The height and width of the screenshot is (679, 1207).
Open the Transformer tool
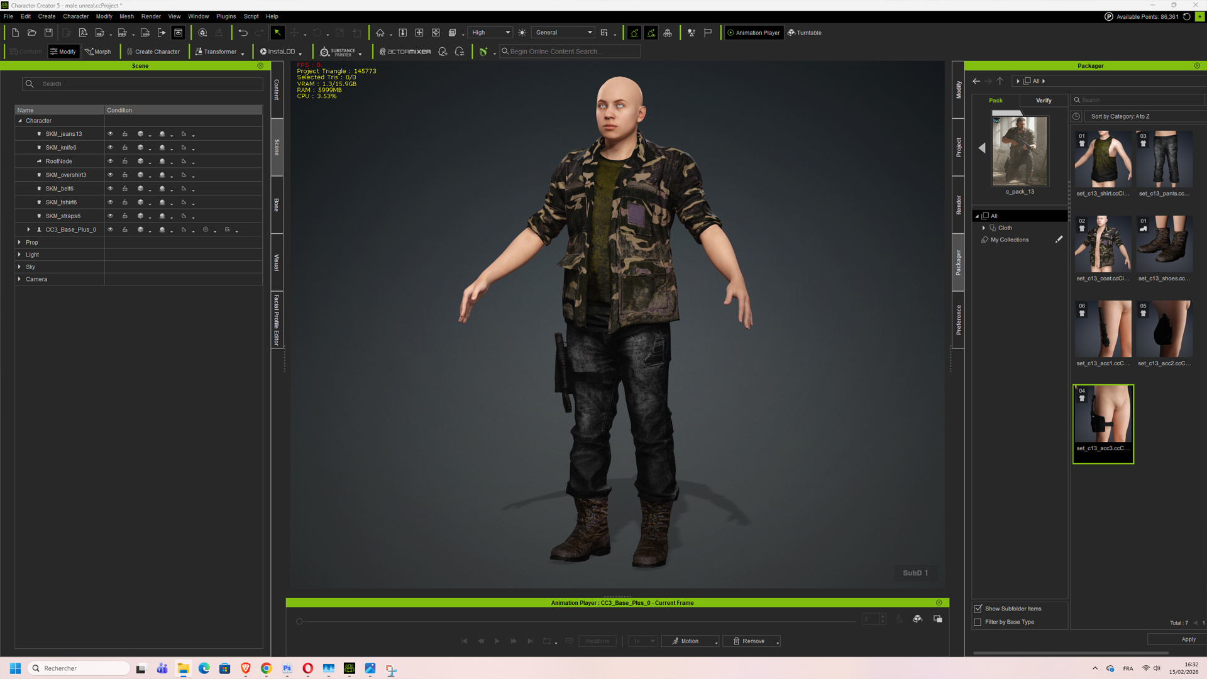point(219,52)
